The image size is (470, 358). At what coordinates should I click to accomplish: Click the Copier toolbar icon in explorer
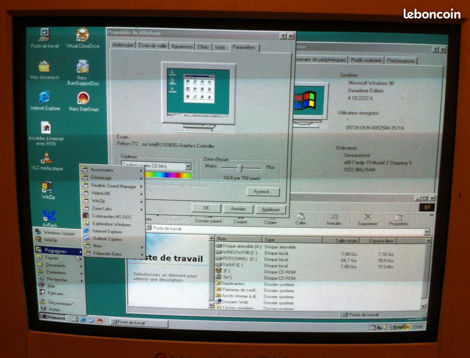270,219
